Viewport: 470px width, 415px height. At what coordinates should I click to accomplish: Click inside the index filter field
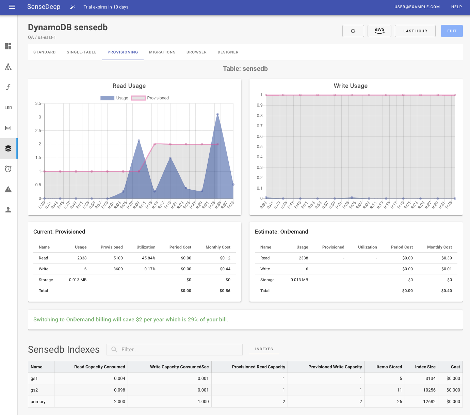174,349
